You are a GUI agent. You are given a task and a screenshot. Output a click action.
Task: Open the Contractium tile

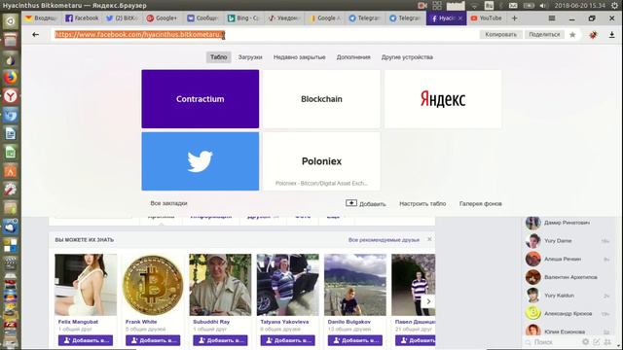(x=201, y=99)
